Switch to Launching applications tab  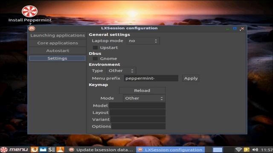pos(58,35)
